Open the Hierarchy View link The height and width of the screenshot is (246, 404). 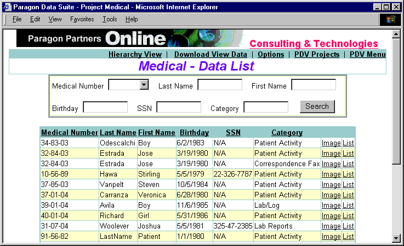pyautogui.click(x=135, y=54)
